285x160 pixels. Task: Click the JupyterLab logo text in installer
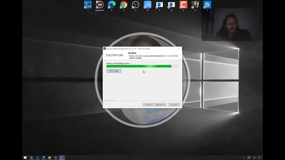tap(114, 55)
